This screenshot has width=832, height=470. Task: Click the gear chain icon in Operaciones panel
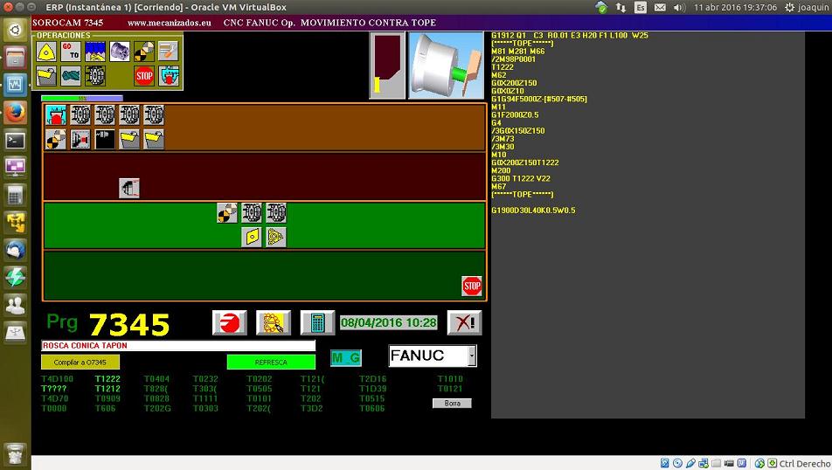[95, 76]
